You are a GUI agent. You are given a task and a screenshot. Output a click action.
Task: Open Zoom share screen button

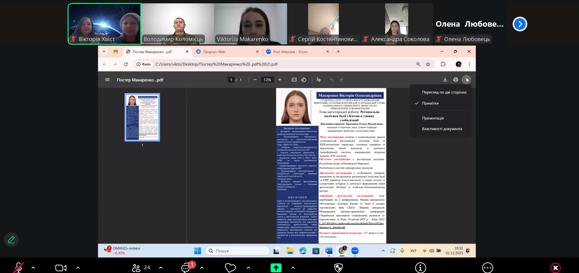pyautogui.click(x=276, y=268)
